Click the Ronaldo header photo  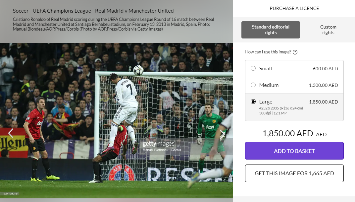click(116, 121)
